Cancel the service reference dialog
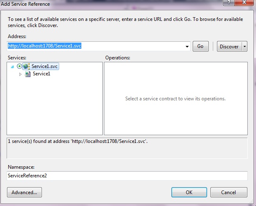 (228, 192)
